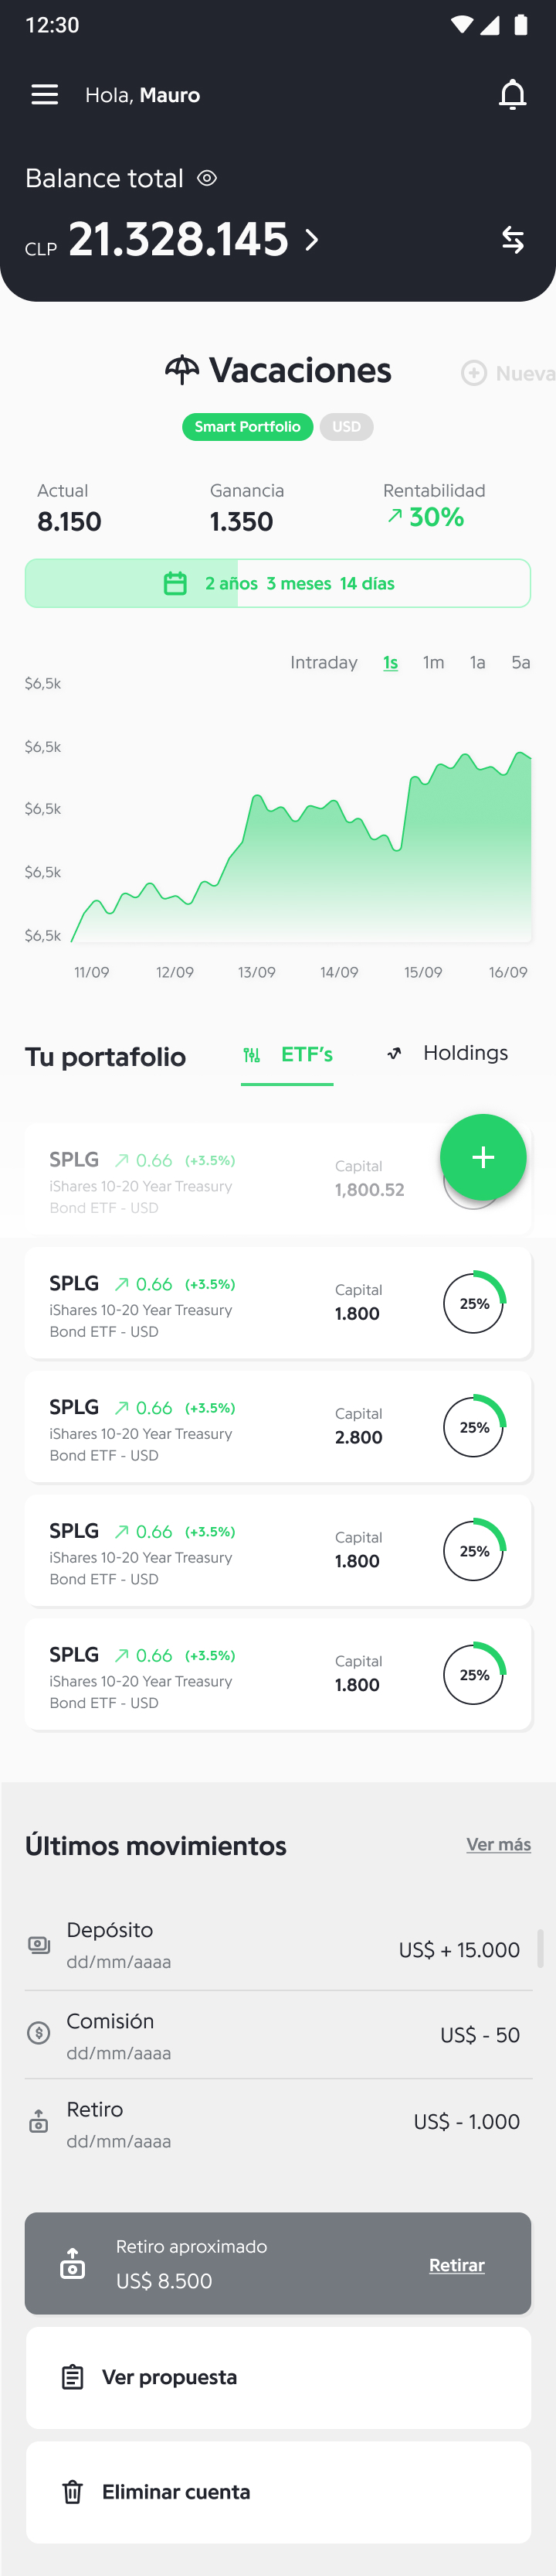Add a new portfolio with Nueva
556x2576 pixels.
pyautogui.click(x=508, y=373)
